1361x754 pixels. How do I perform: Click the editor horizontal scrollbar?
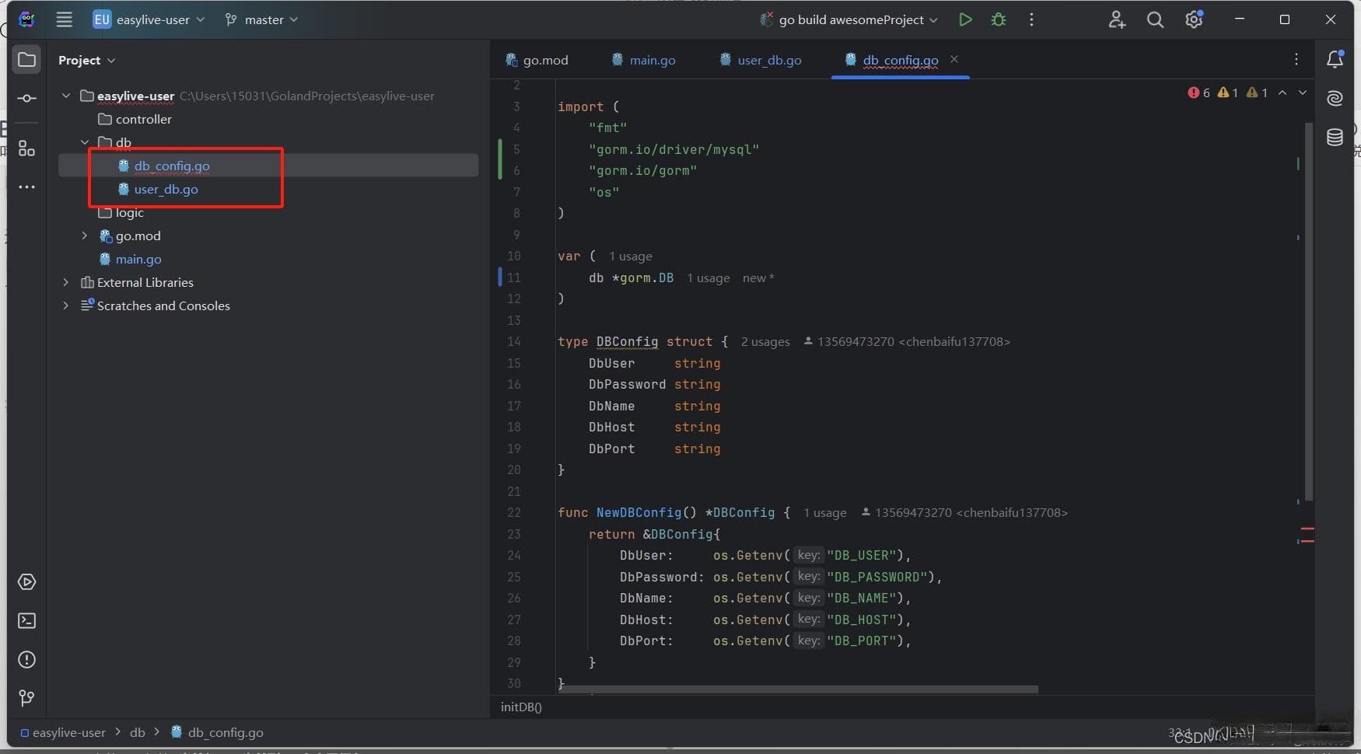[x=799, y=689]
